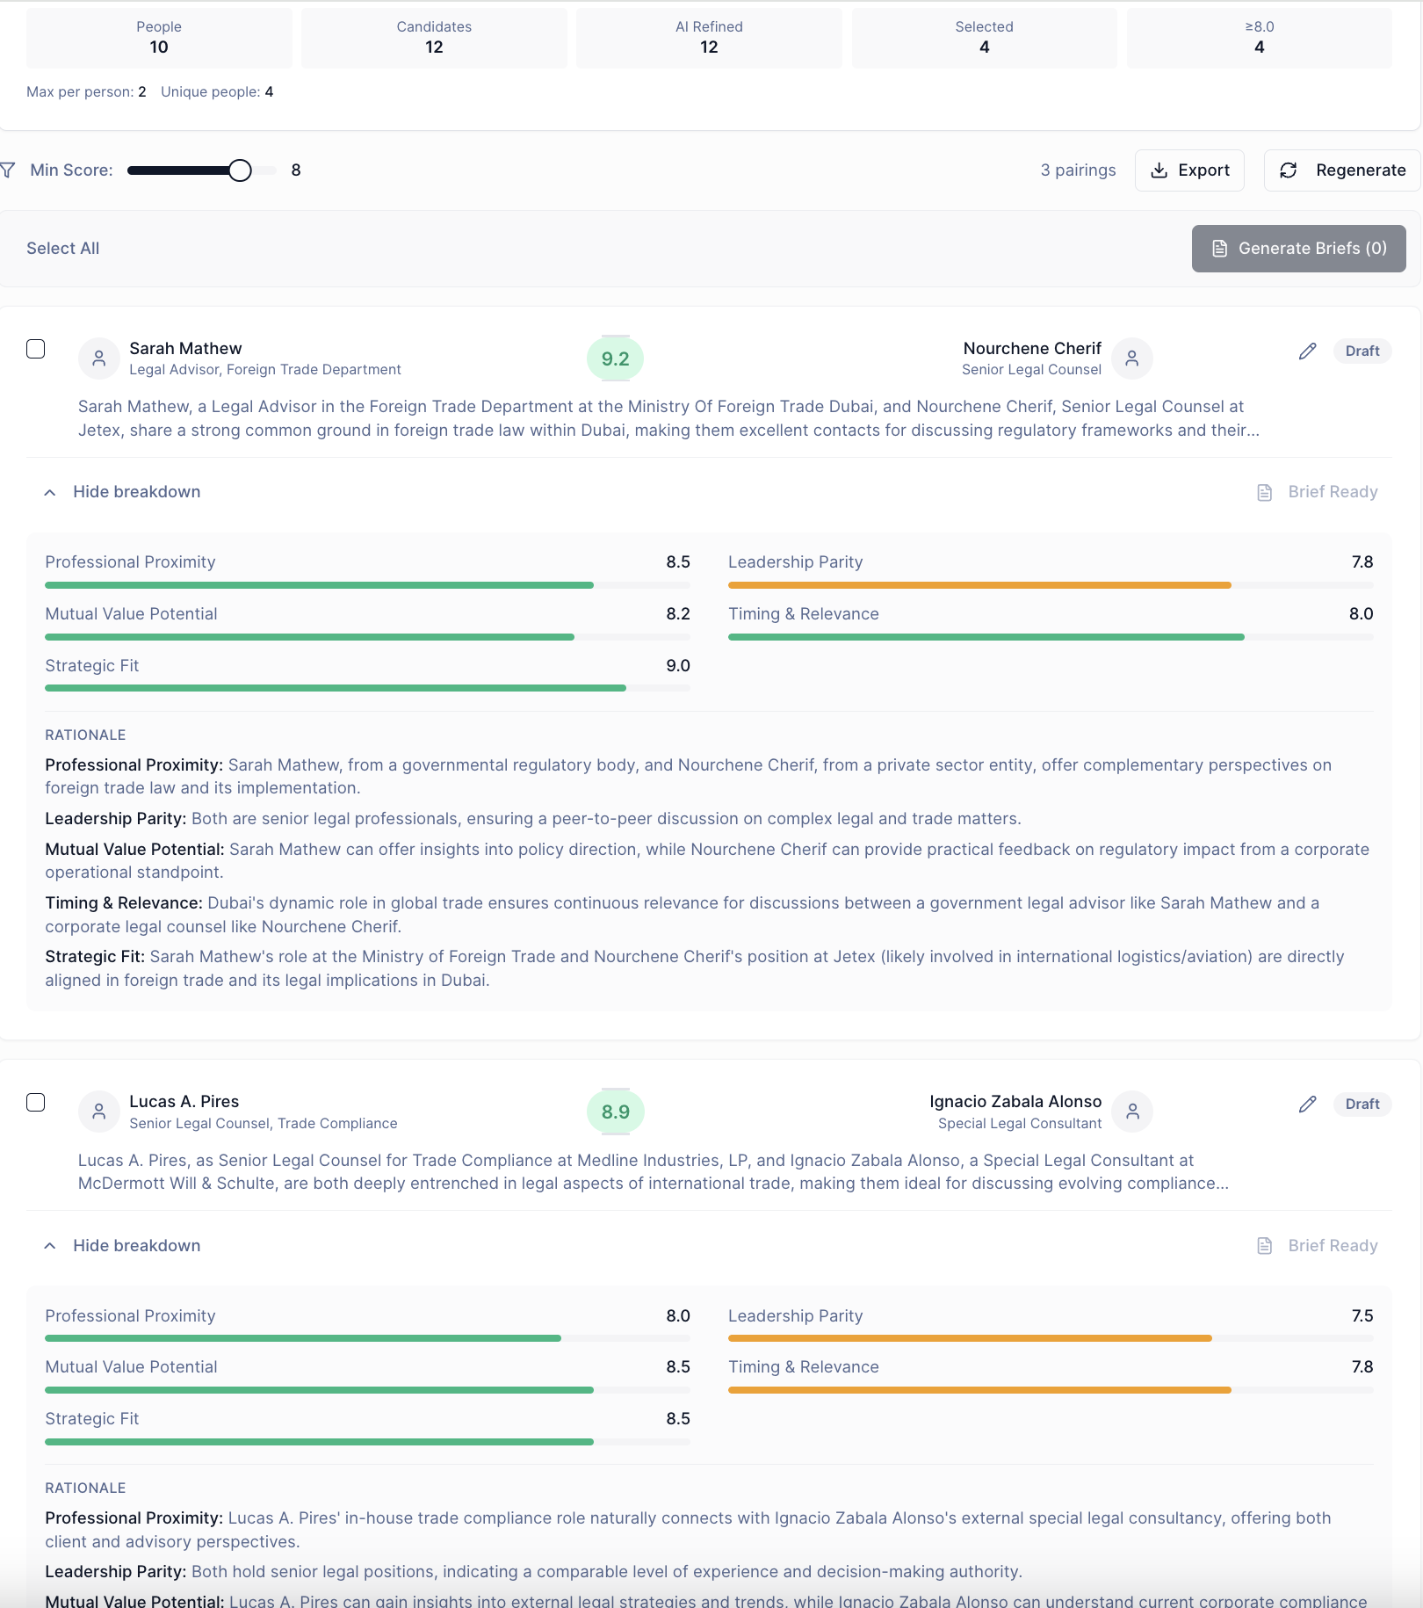
Task: Click the pencil edit icon for Lucas A. Pires pairing
Action: tap(1307, 1104)
